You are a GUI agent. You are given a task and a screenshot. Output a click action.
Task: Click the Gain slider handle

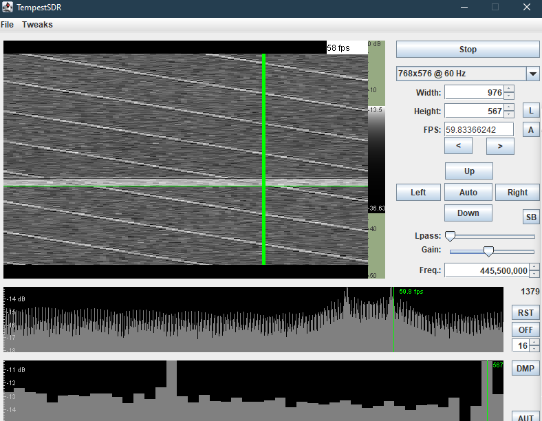[488, 251]
